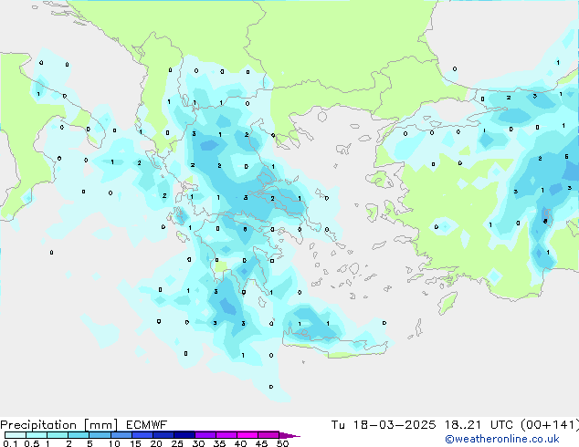Click the 'Tu 18-03-2025' date text
579x447 pixels.
click(384, 425)
